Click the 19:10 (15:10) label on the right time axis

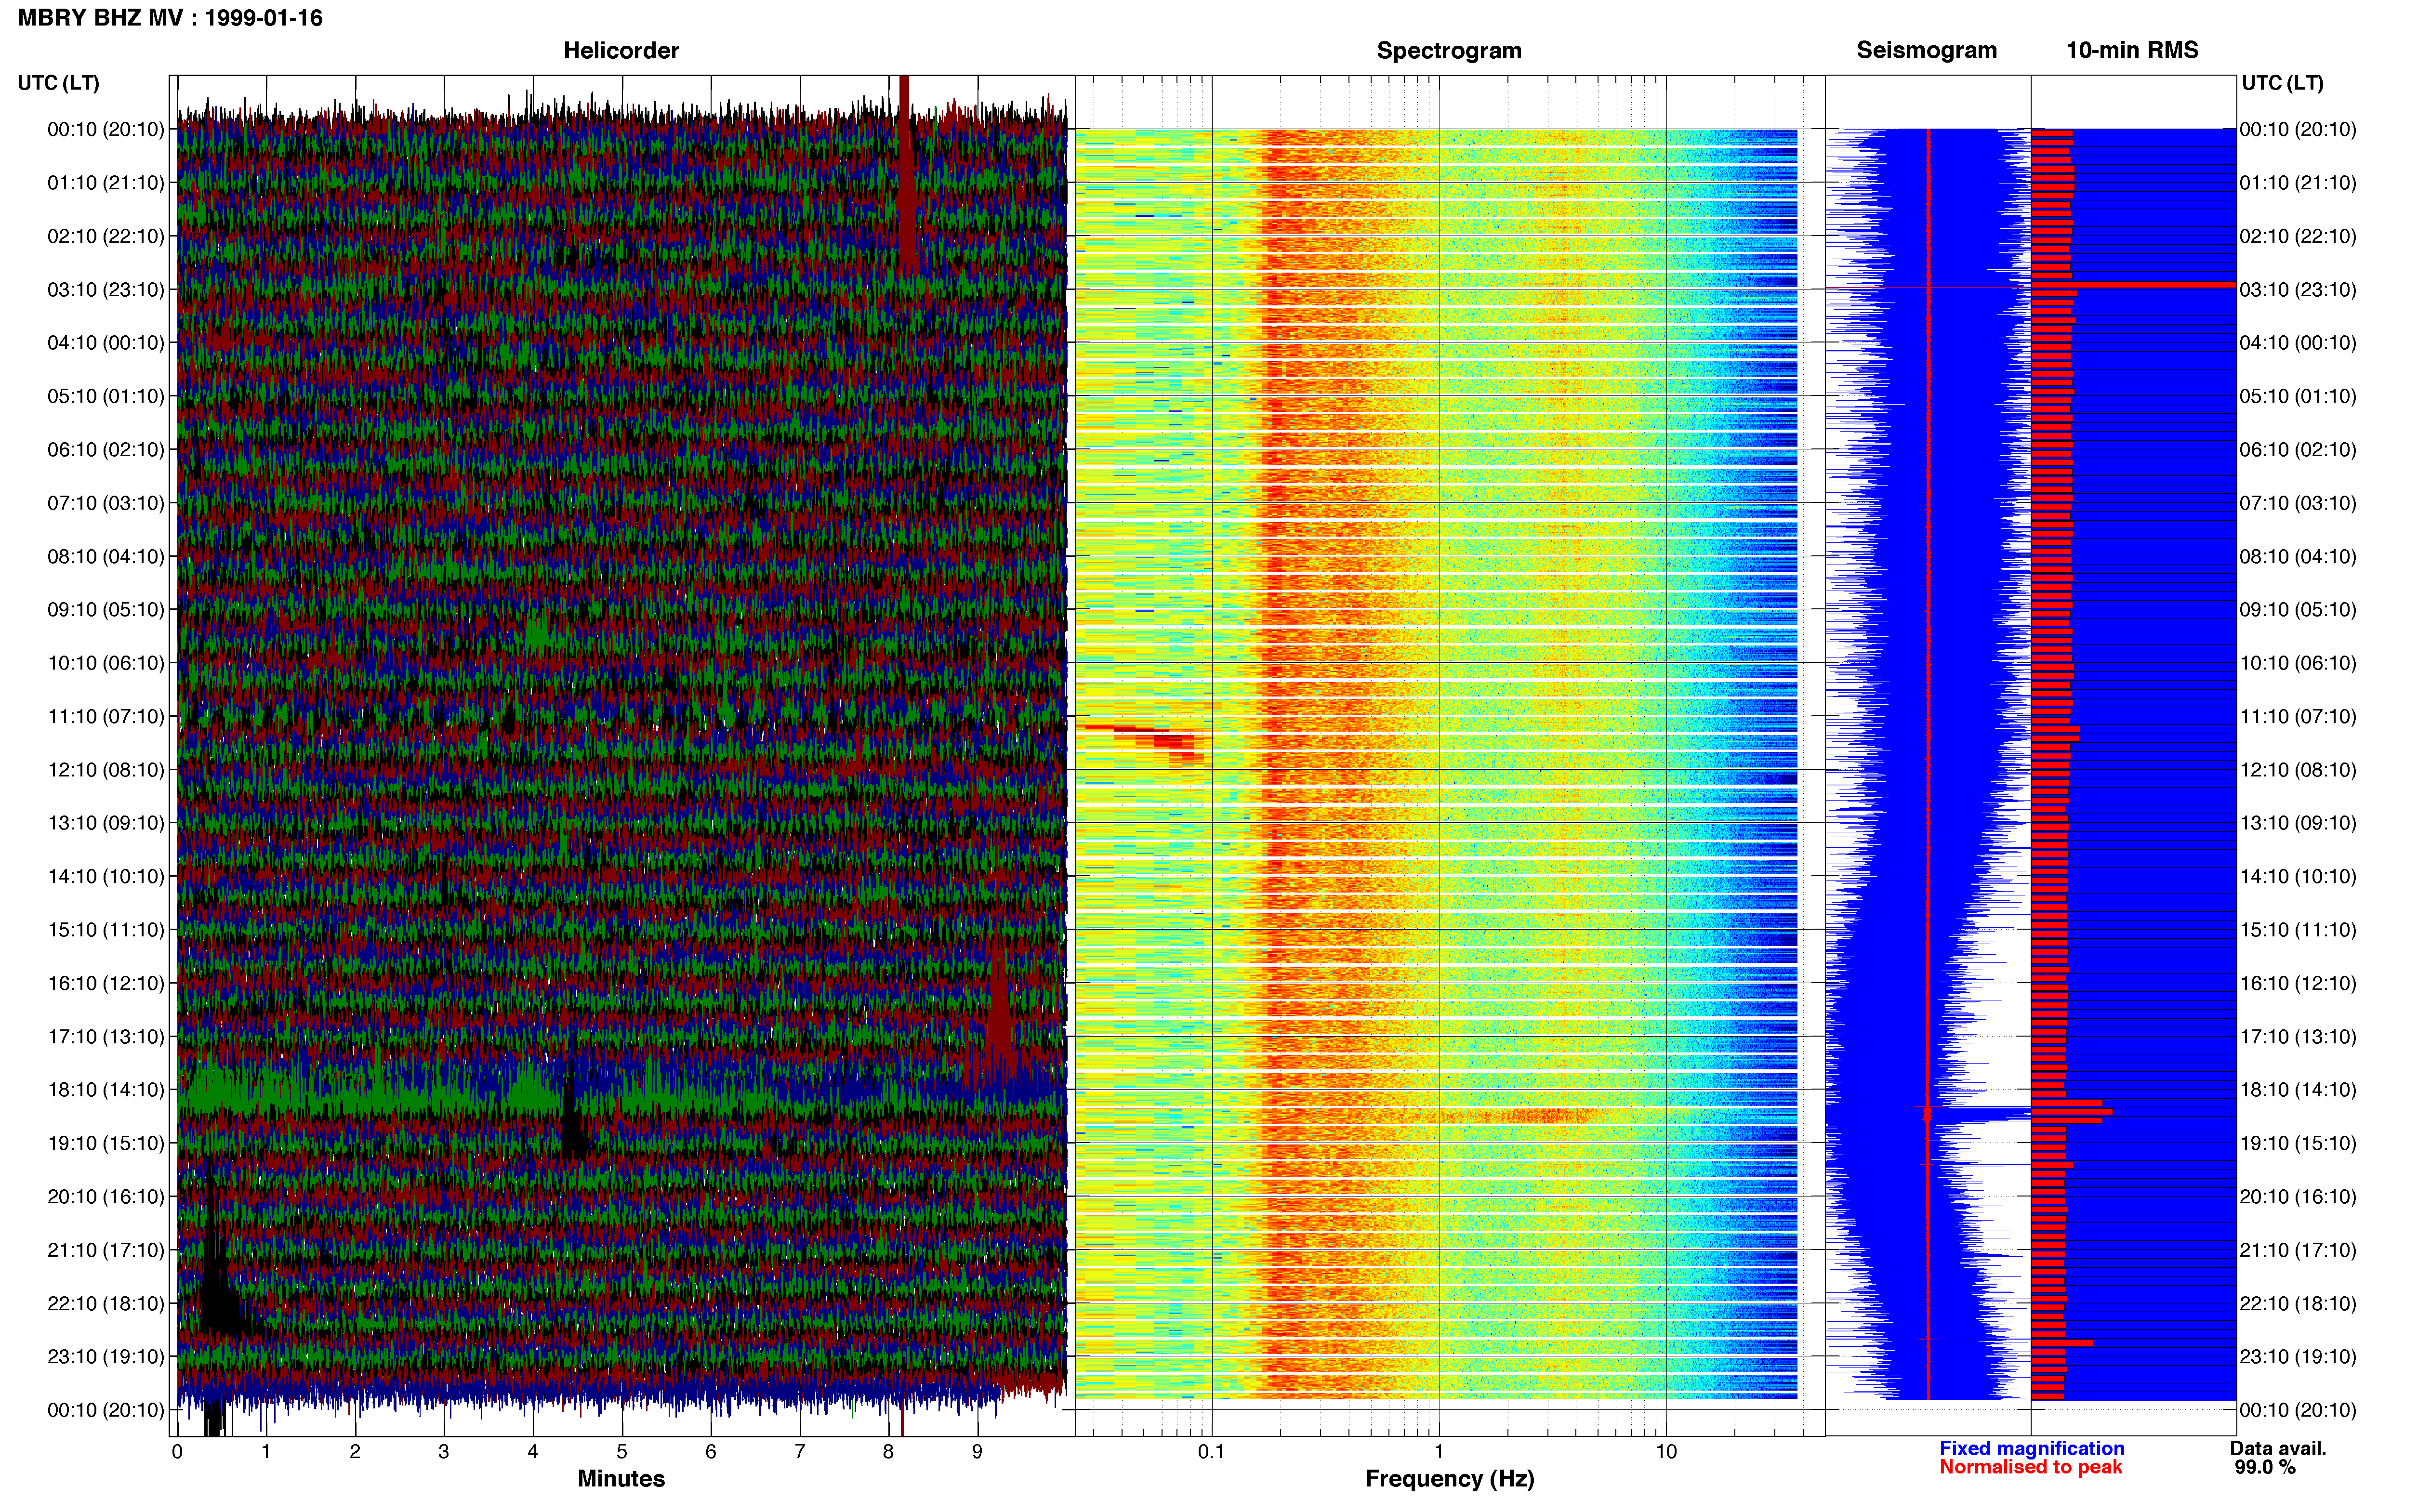pyautogui.click(x=2298, y=1143)
